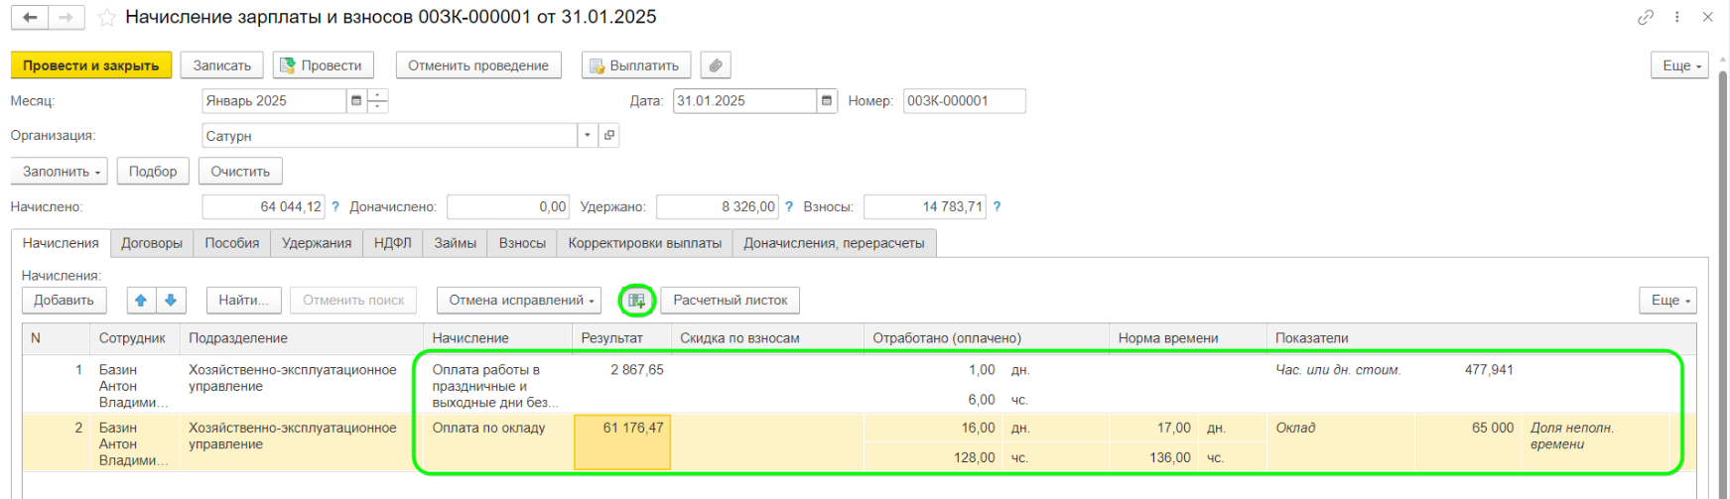The height and width of the screenshot is (499, 1730).
Task: Click the Подбор button
Action: (x=153, y=172)
